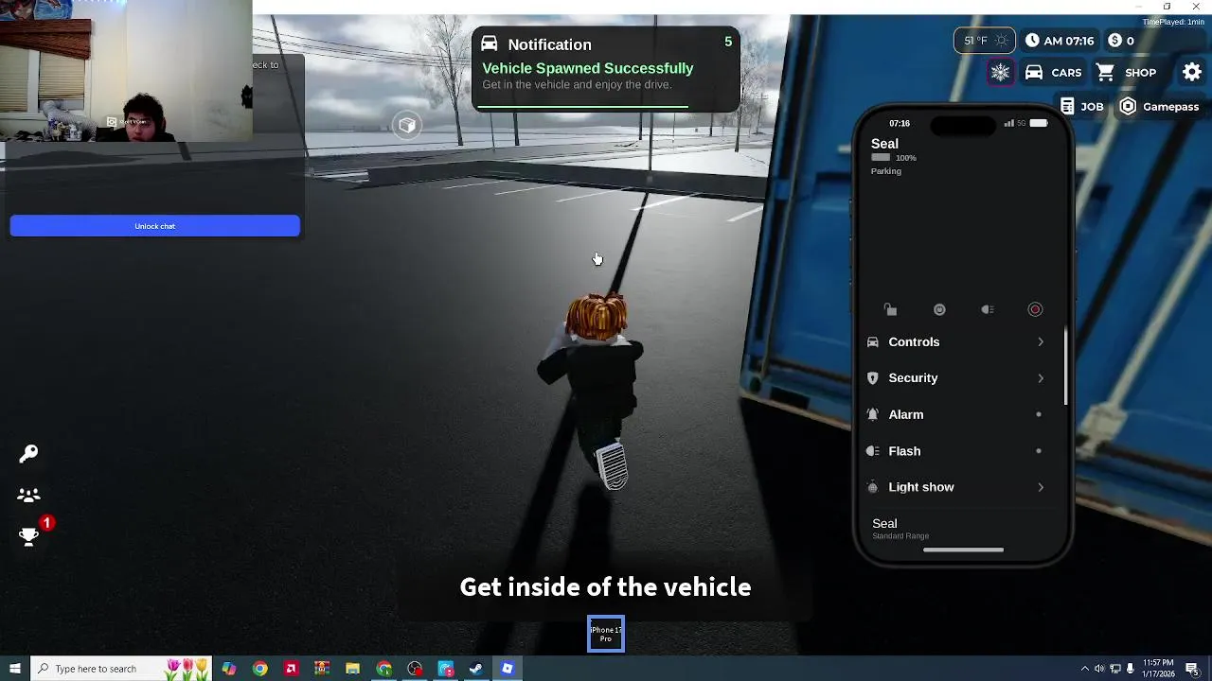The image size is (1212, 681).
Task: Click the phone scrollbar beside the list
Action: pyautogui.click(x=1065, y=367)
